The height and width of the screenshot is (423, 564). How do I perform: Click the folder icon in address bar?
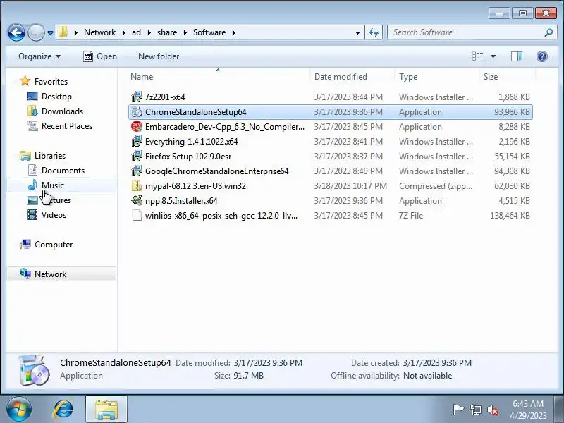coord(63,32)
